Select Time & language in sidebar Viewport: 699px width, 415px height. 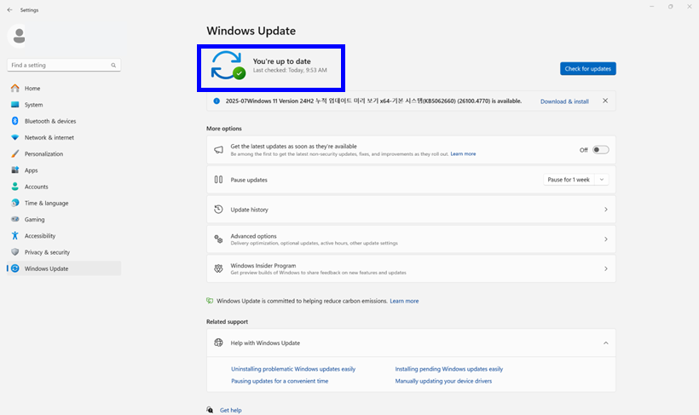coord(46,203)
